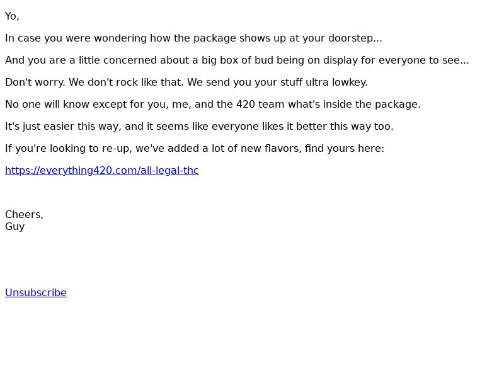Click the "We don't rock like that." sentence
Viewport: 504px width, 378px height.
pos(127,83)
